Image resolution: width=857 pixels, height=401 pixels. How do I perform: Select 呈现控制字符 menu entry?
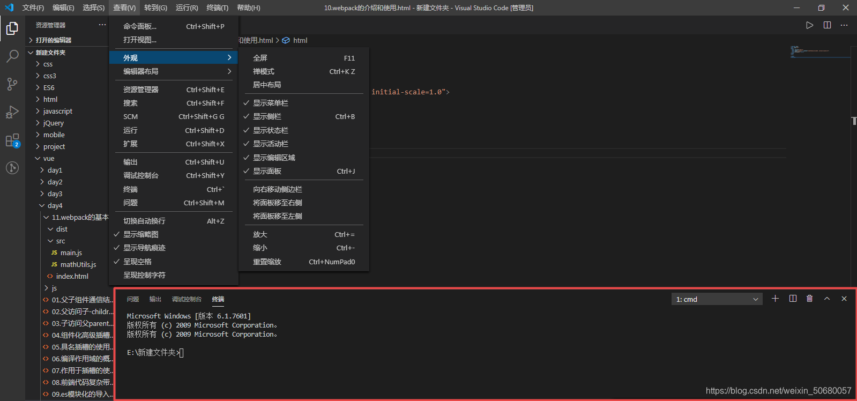tap(174, 275)
